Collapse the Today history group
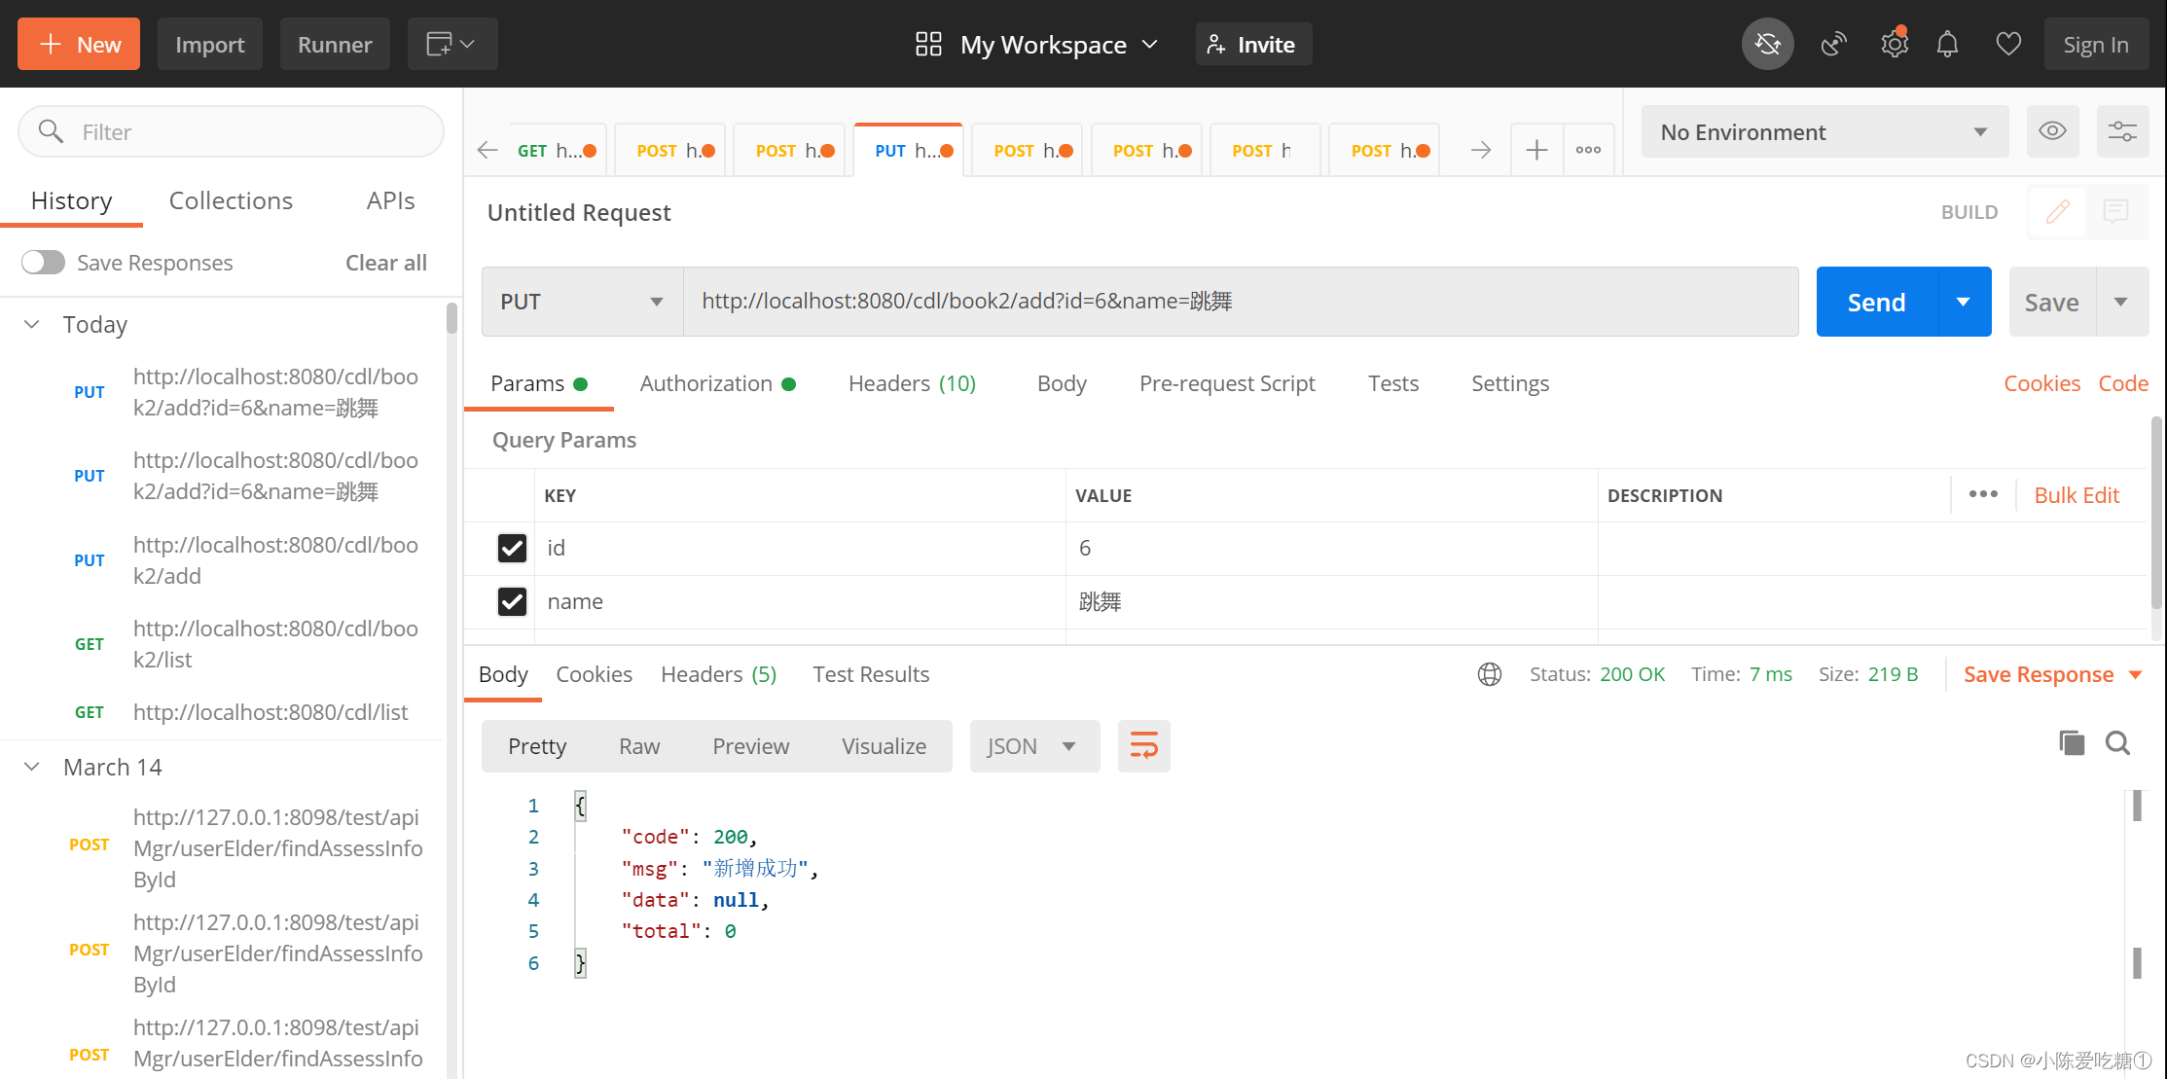2167x1079 pixels. pyautogui.click(x=32, y=324)
